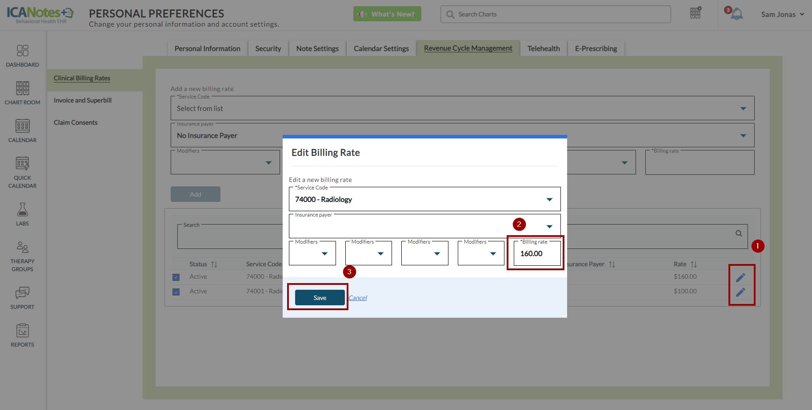Image resolution: width=812 pixels, height=410 pixels.
Task: Toggle Active checkbox for 74001 row
Action: 176,292
